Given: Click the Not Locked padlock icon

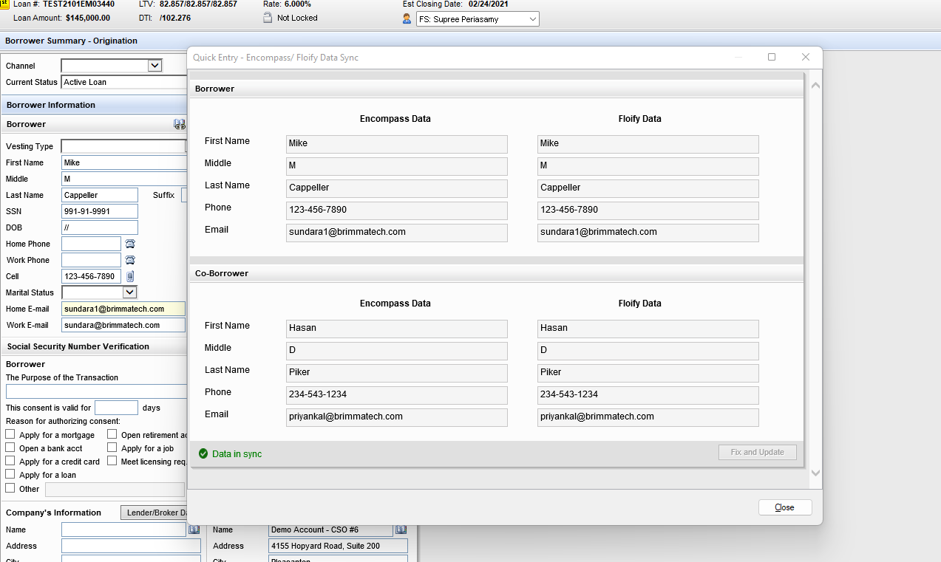Looking at the screenshot, I should tap(268, 18).
